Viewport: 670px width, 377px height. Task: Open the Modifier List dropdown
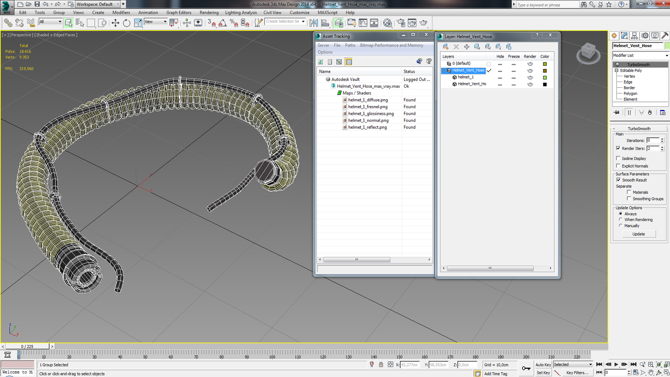[x=641, y=56]
